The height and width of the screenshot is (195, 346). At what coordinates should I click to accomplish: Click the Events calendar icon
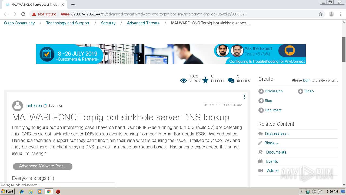click(261, 161)
